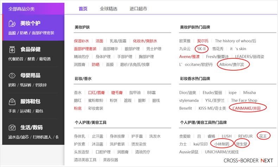Open the 口红/唇膏 link
This screenshot has height=167, width=278.
tap(96, 93)
